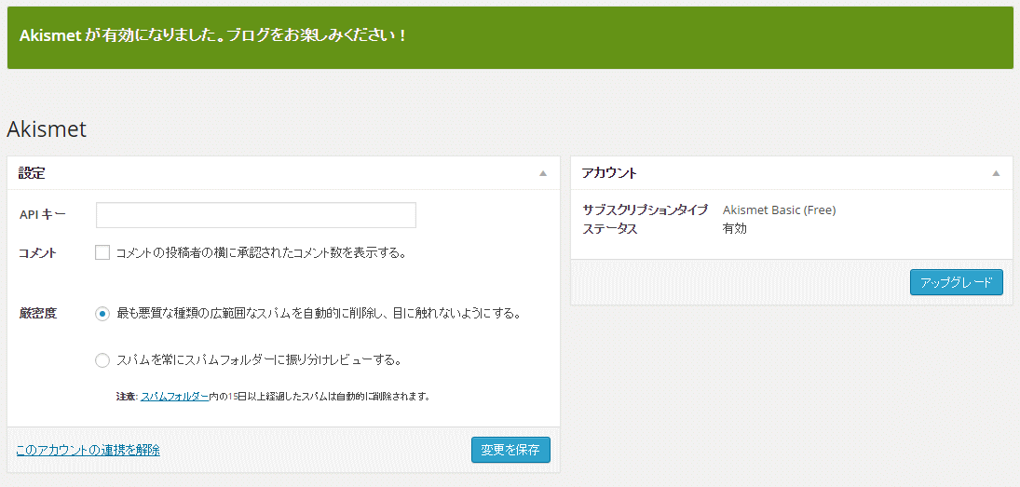Click the 最も悪質な種類 radio label text

(x=319, y=314)
